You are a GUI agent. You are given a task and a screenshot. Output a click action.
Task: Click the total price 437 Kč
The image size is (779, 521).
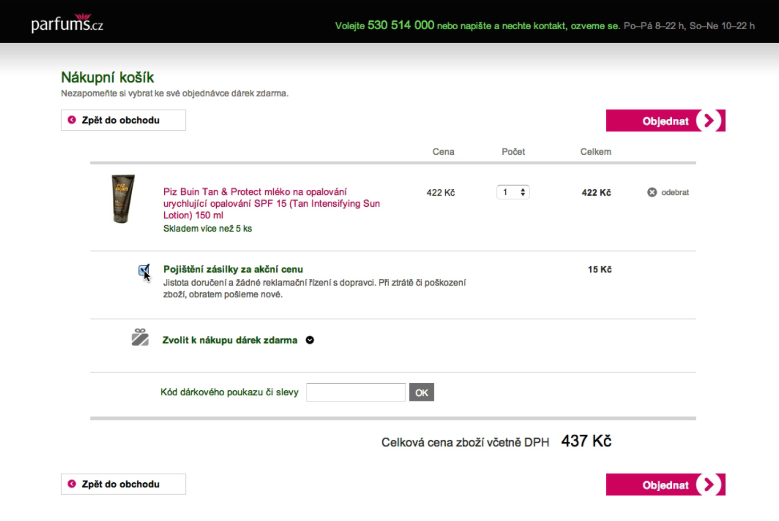pos(586,441)
